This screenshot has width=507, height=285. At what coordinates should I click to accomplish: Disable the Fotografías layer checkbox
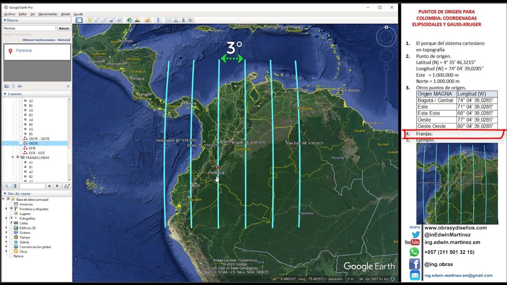[x=11, y=218]
